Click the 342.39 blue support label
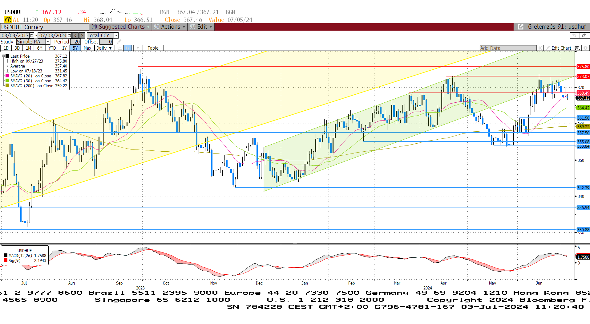The image size is (590, 324). point(583,187)
